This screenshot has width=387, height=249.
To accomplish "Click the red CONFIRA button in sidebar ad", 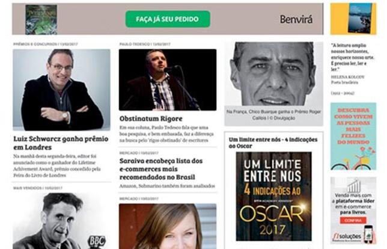I will [353, 220].
